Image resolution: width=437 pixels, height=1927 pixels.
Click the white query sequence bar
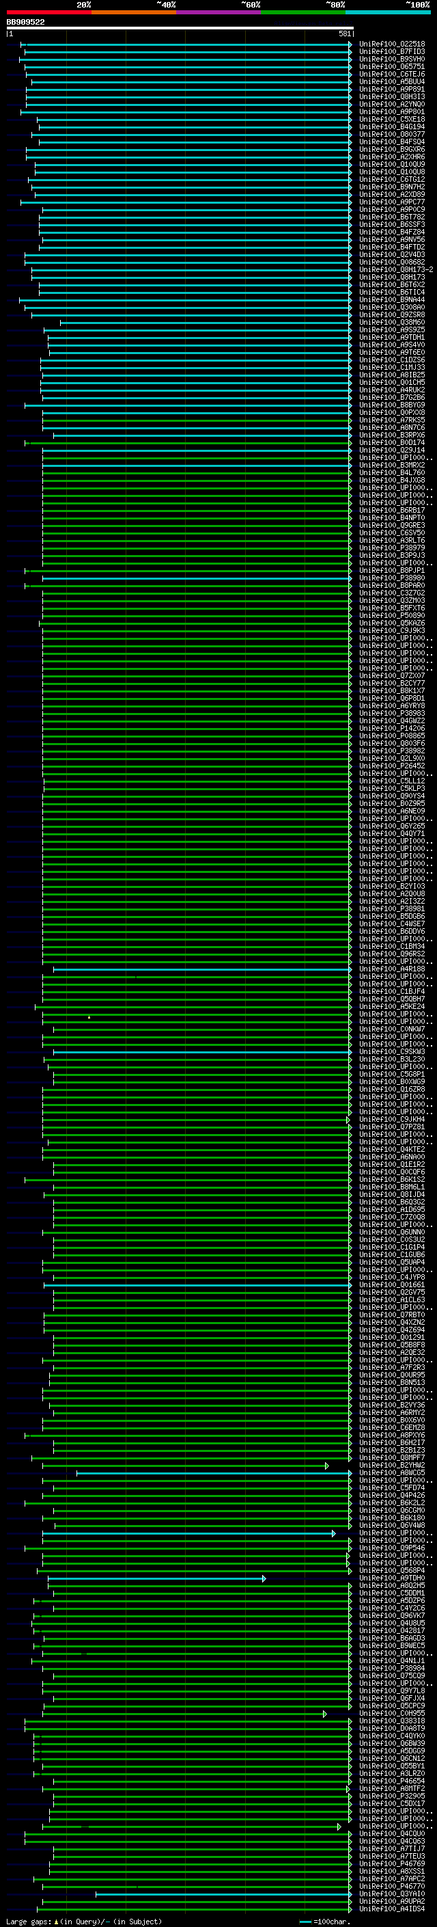[x=180, y=27]
